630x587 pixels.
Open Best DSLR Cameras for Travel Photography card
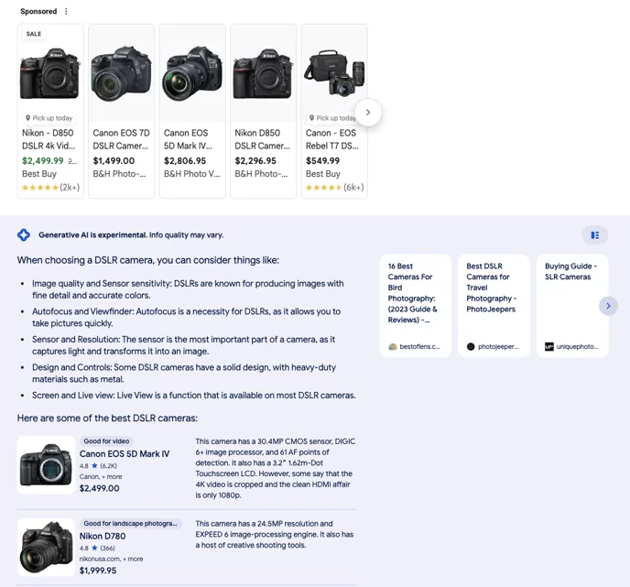pyautogui.click(x=494, y=306)
